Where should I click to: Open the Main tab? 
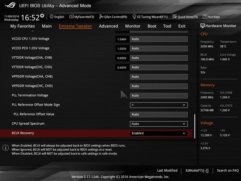47,26
